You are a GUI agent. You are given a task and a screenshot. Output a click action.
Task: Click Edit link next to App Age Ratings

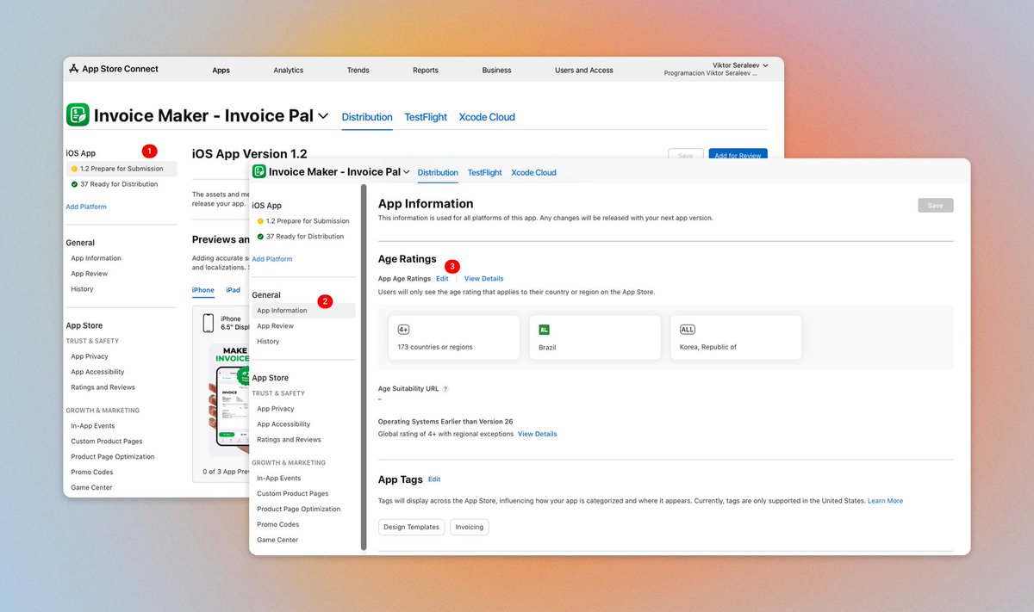442,279
